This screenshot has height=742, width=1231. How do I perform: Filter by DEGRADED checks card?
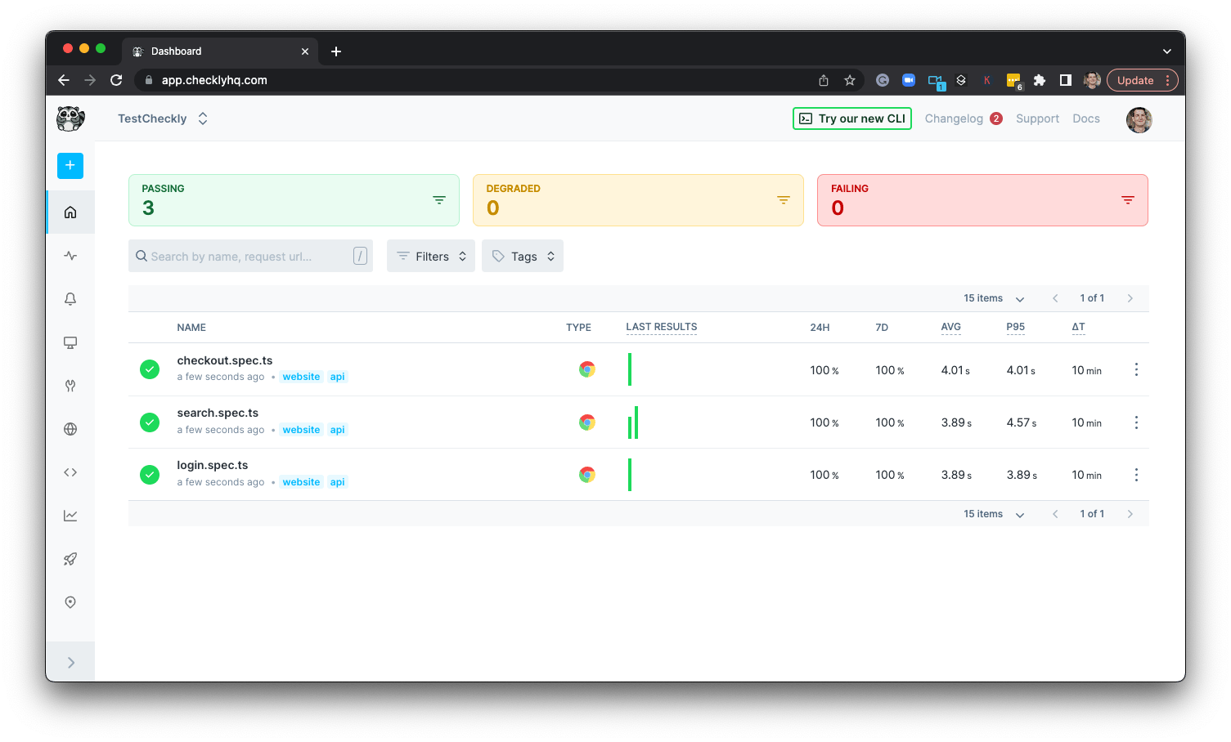coord(638,200)
